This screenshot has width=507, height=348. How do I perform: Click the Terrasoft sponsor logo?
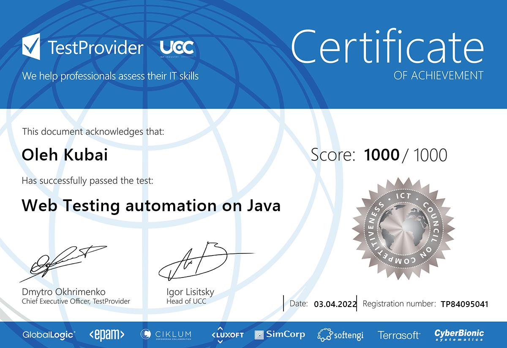pyautogui.click(x=399, y=335)
